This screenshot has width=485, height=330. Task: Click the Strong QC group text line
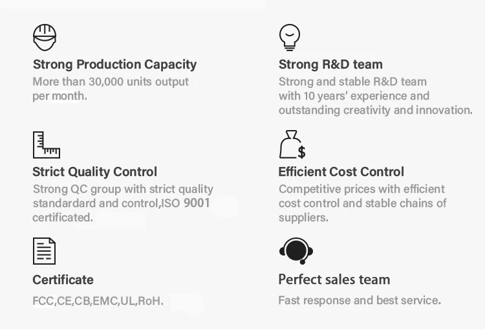point(122,189)
